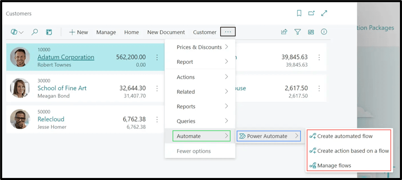
Task: Open the Copilot dropdown in the toolbar
Action: (17, 32)
